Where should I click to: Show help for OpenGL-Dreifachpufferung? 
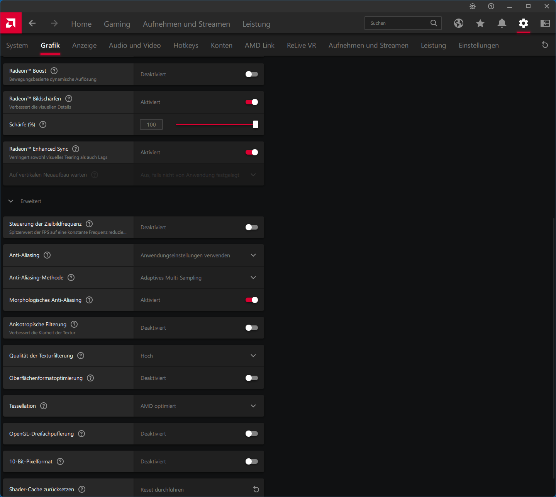(81, 434)
